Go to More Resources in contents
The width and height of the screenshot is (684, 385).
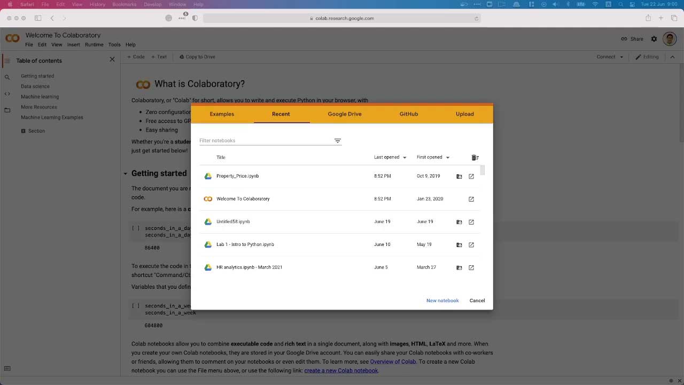(x=39, y=107)
